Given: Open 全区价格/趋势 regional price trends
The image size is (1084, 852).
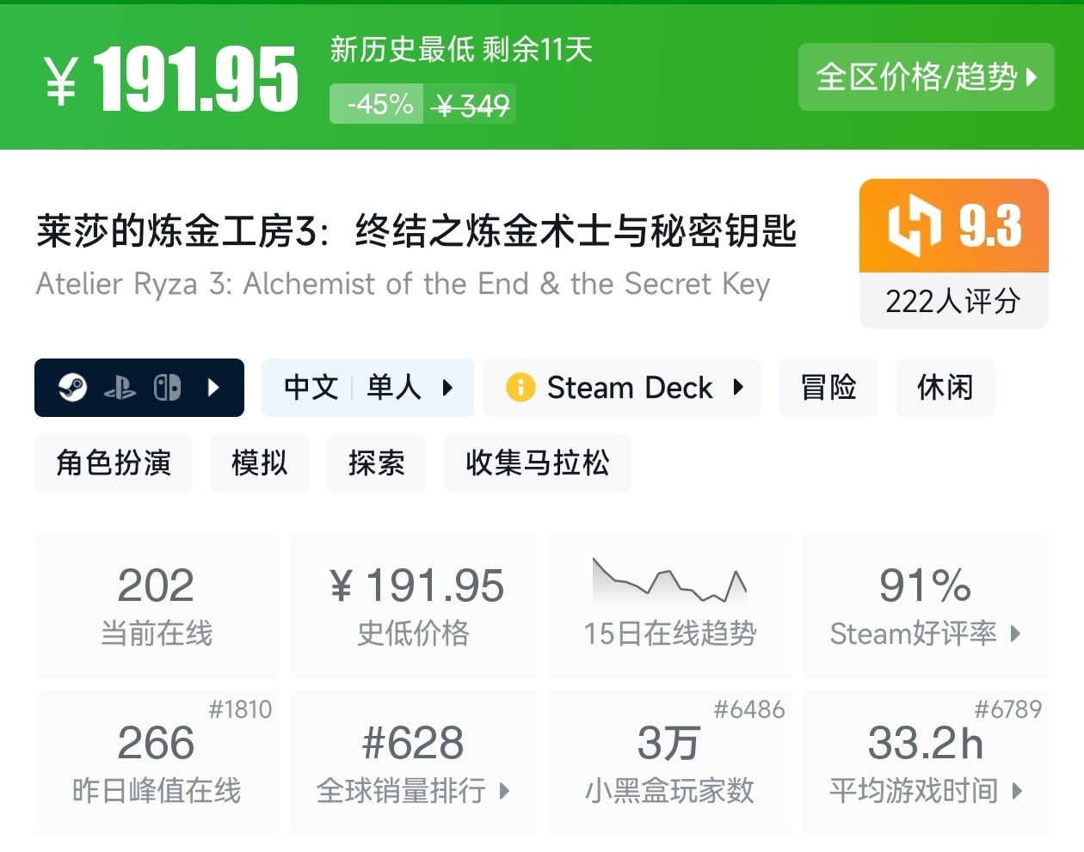Looking at the screenshot, I should [x=926, y=77].
